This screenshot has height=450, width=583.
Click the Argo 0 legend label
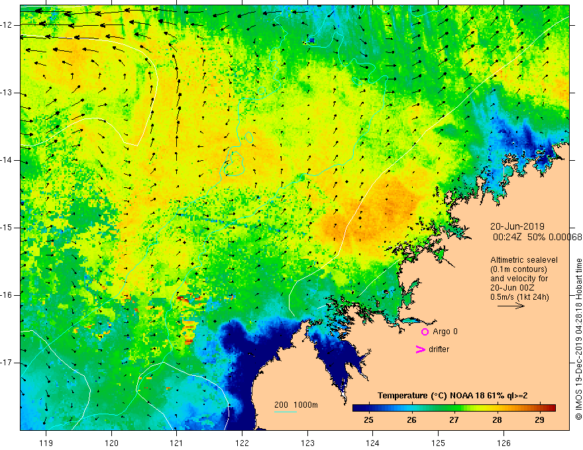pos(445,332)
